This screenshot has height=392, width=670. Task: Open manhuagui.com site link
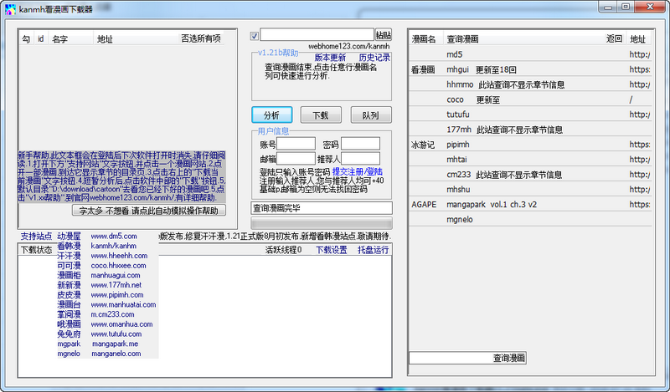pyautogui.click(x=116, y=276)
